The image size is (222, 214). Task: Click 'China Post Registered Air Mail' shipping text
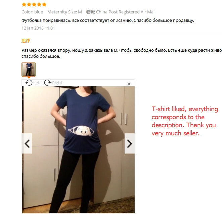[126, 12]
